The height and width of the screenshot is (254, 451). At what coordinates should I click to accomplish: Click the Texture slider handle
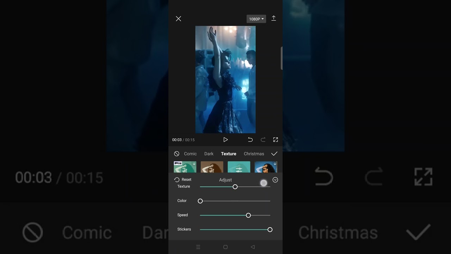click(235, 187)
